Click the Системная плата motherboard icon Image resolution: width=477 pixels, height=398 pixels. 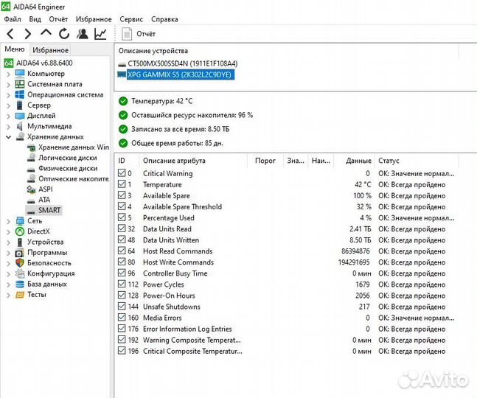pyautogui.click(x=20, y=84)
